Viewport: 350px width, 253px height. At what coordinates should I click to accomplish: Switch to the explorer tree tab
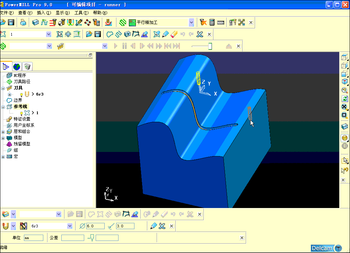(6, 66)
